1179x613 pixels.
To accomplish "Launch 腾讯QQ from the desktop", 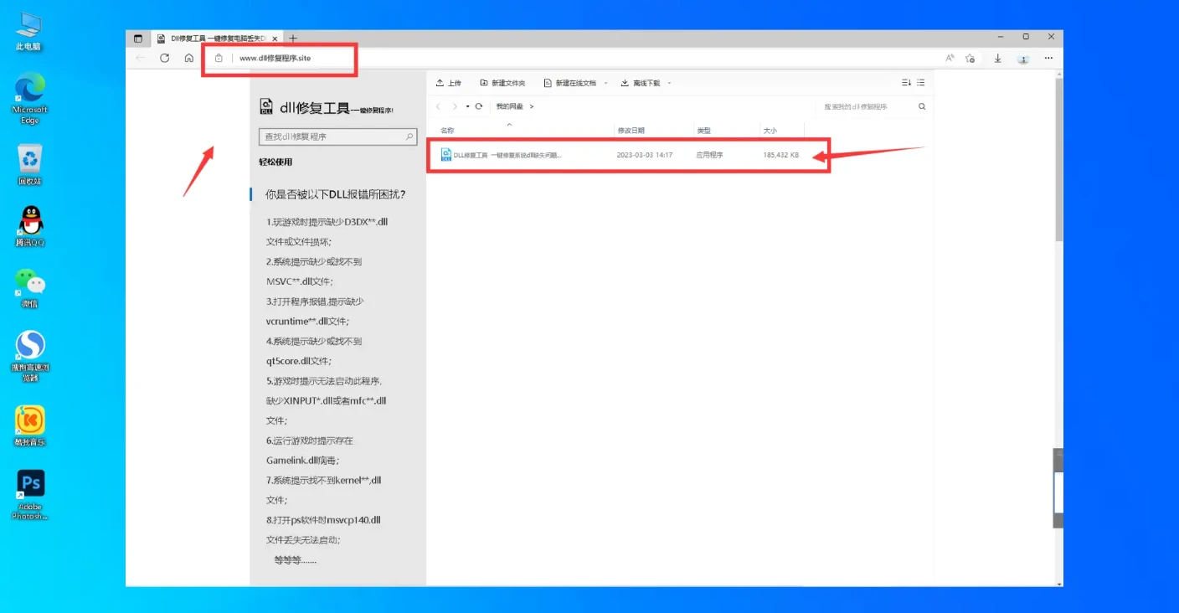I will coord(30,222).
